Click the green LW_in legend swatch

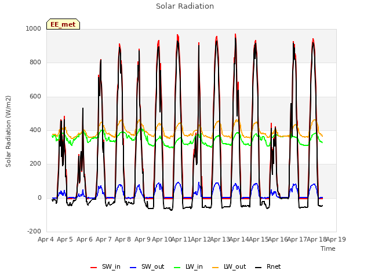[177, 268]
